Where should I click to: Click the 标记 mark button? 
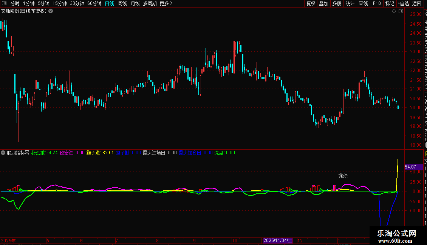(390, 3)
